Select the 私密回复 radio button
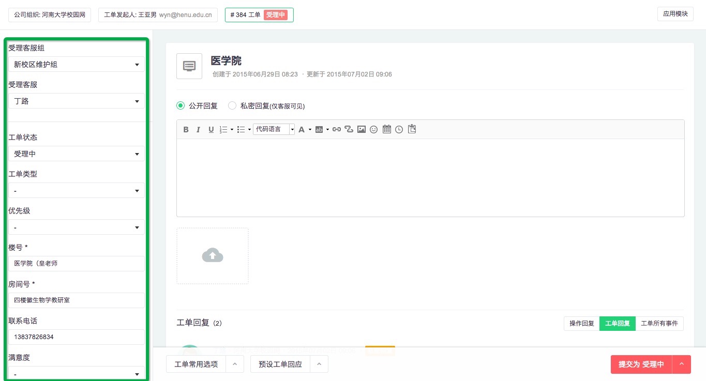Viewport: 706px width, 381px height. (x=232, y=105)
